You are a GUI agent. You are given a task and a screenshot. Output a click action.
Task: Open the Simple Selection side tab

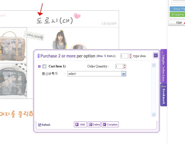pos(164,66)
